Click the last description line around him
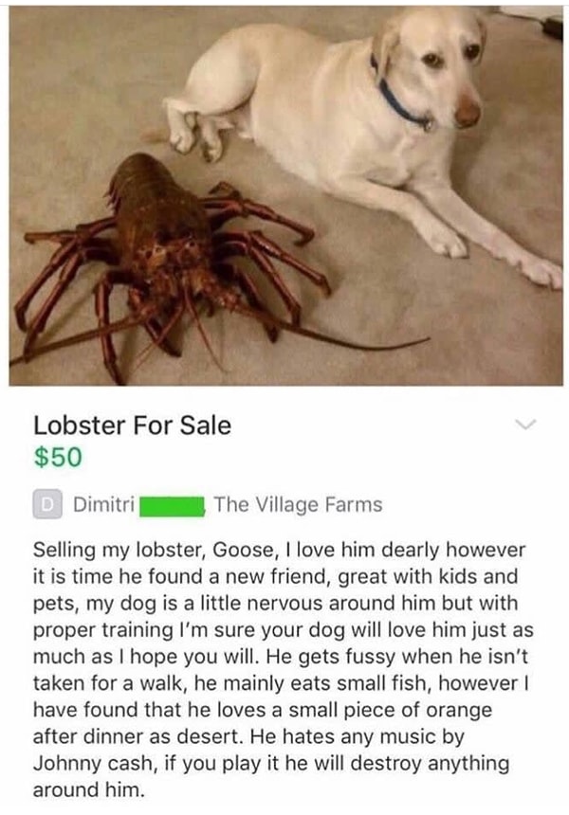 tap(89, 790)
